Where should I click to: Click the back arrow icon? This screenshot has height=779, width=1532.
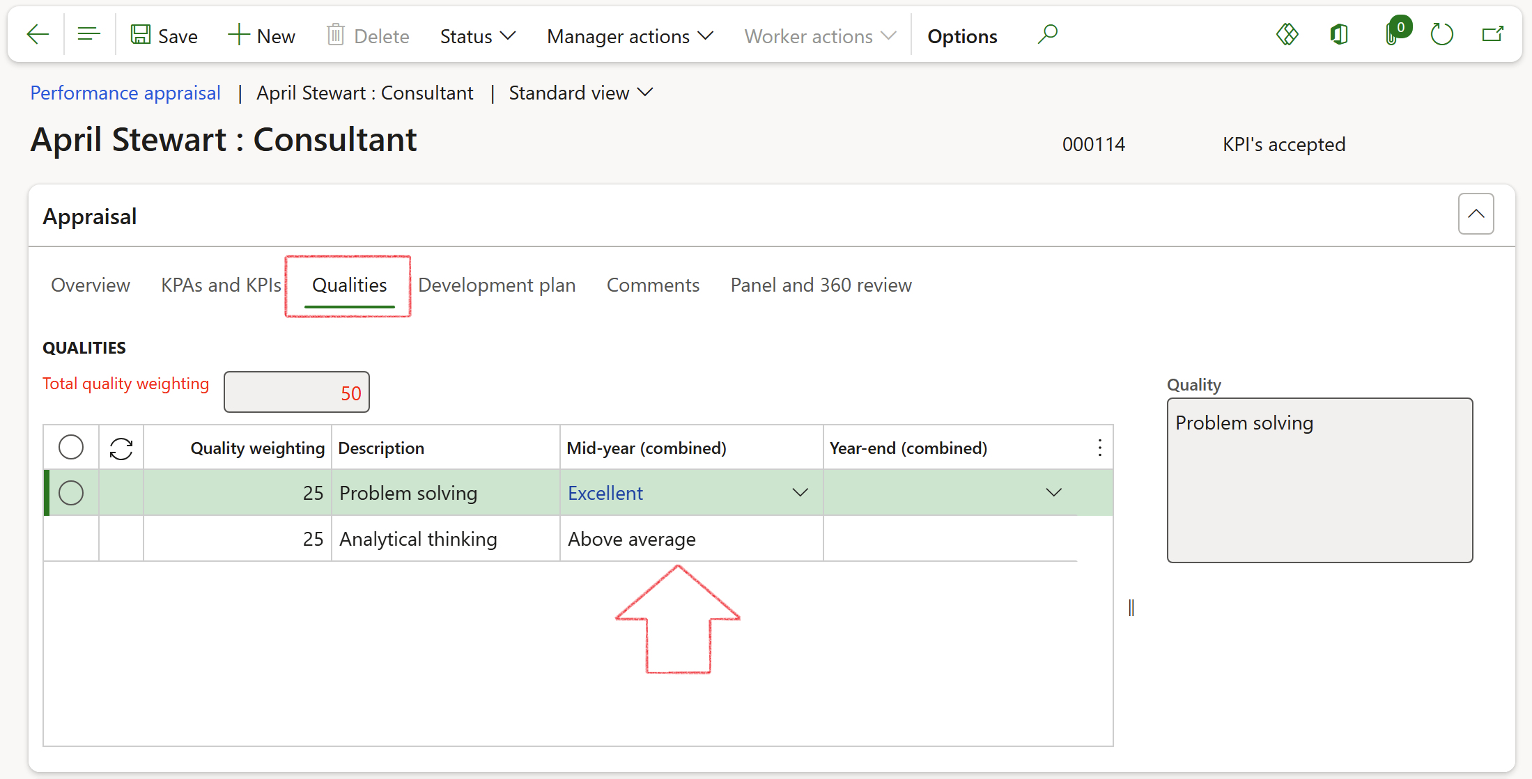38,35
